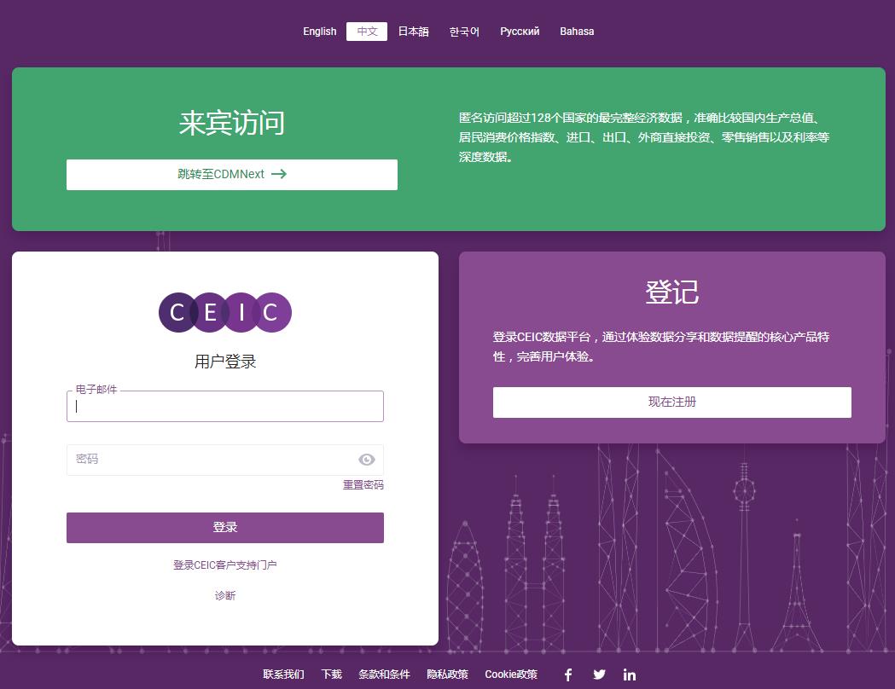This screenshot has height=689, width=895.
Task: Open the Cookie政策 footer link
Action: click(x=511, y=675)
